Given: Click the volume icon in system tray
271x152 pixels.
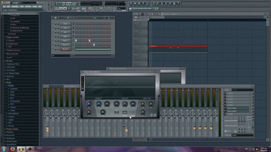Looking at the screenshot, I should click(x=257, y=149).
